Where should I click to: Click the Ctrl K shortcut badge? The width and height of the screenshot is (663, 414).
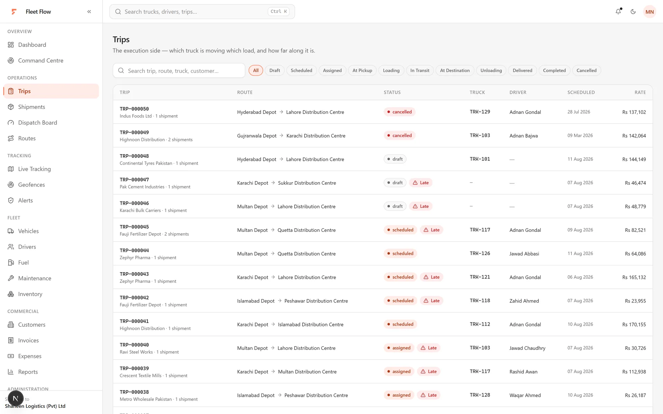279,12
